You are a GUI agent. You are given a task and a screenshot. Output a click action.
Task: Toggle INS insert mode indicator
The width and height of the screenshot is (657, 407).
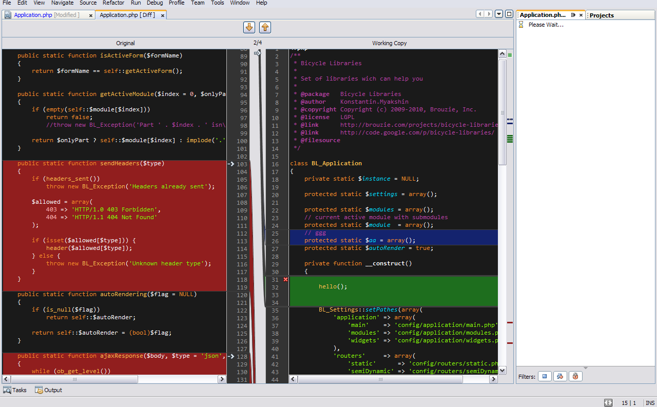(650, 403)
